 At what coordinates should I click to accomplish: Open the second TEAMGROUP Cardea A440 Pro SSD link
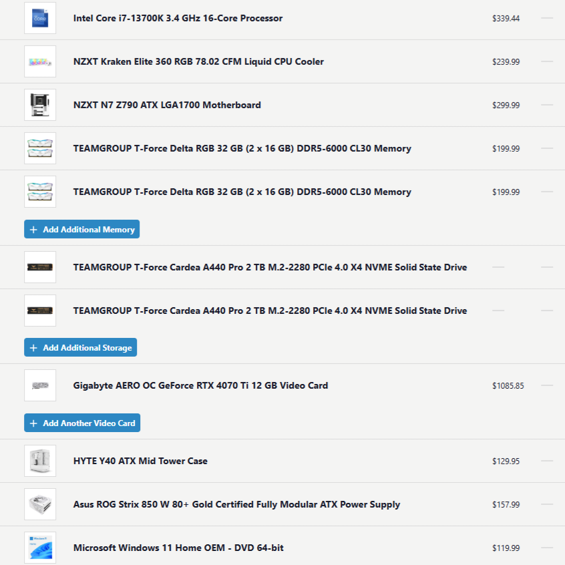270,311
